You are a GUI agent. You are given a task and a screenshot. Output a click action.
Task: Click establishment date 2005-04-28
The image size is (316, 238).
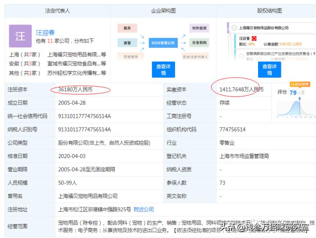coord(72,103)
